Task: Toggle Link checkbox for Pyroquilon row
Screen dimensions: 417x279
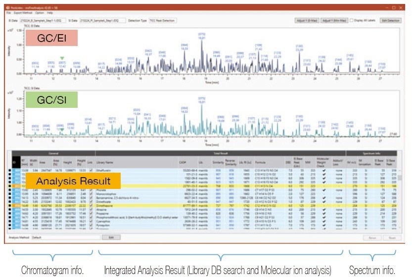Action: (x=91, y=225)
